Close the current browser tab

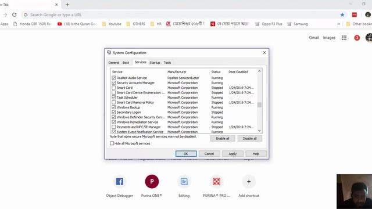click(x=56, y=5)
